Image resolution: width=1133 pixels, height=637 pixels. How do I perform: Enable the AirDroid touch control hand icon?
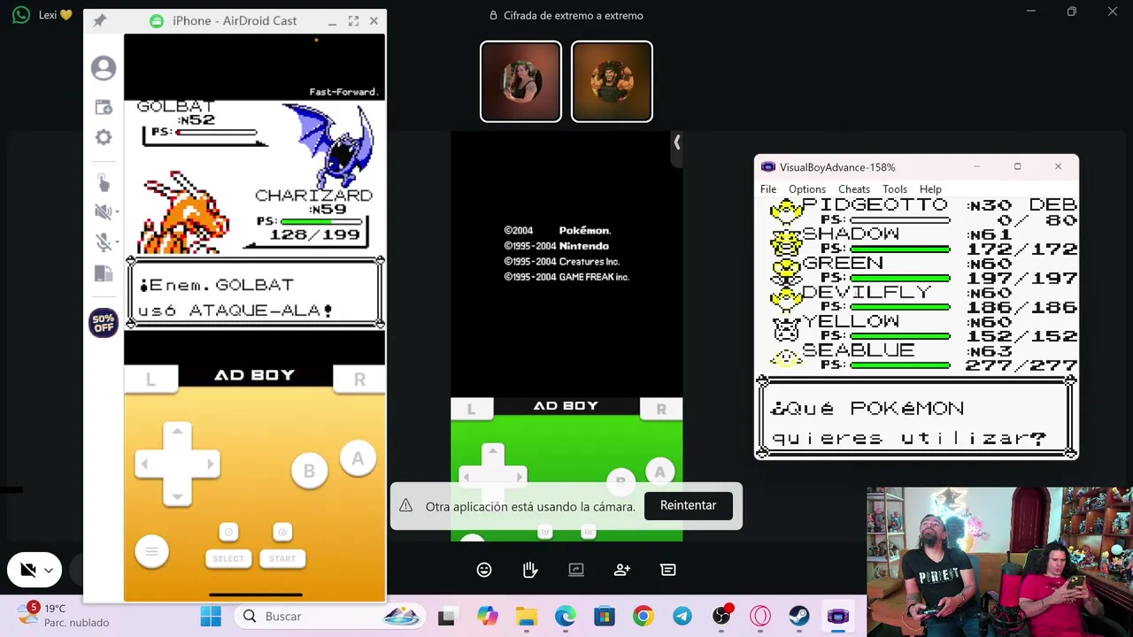pyautogui.click(x=103, y=182)
